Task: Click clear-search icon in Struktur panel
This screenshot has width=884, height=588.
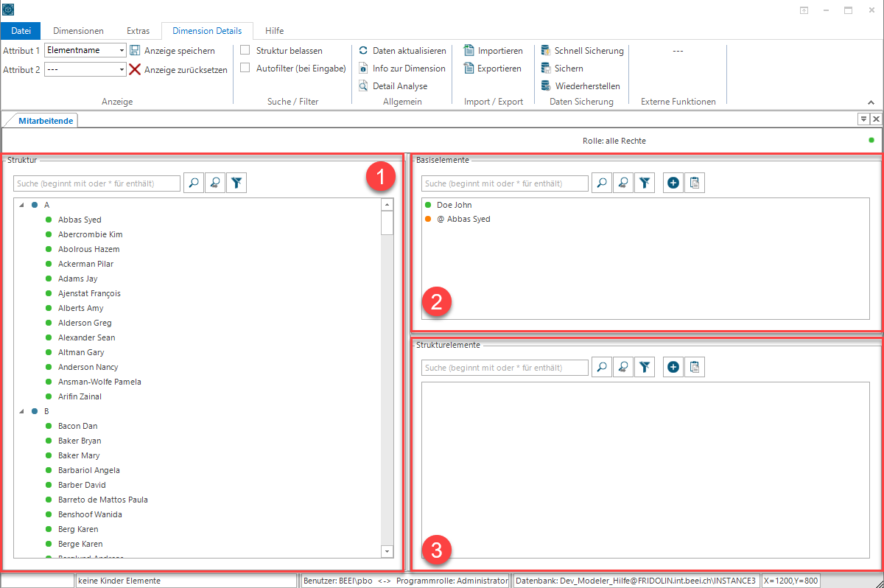Action: click(214, 183)
